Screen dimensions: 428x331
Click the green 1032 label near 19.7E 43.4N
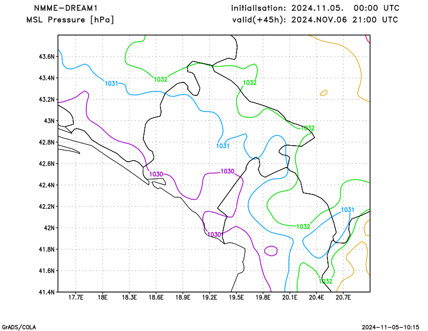(x=250, y=83)
